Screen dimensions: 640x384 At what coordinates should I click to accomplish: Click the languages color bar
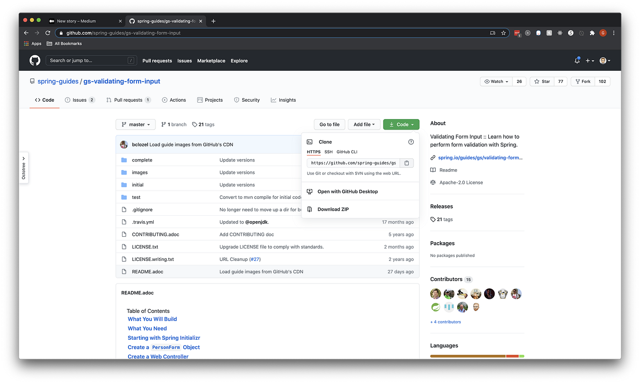[x=477, y=356]
